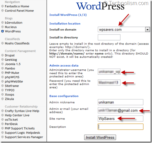Open Crafty Syntax Live Help
This screenshot has height=143, width=152.
pyautogui.click(x=22, y=111)
